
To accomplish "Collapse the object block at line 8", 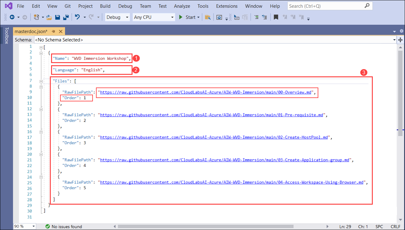I will (41, 87).
